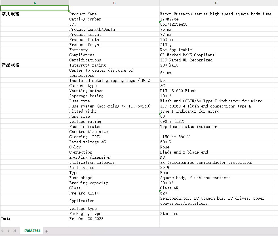
Task: Click the 215 g value cell
Action: tap(216, 45)
